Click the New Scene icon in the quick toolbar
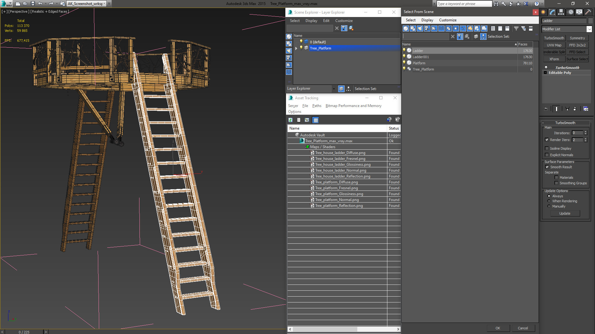 point(18,4)
